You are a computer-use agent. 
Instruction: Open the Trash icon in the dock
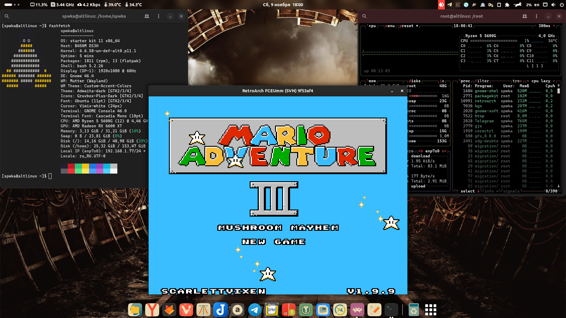pos(414,310)
